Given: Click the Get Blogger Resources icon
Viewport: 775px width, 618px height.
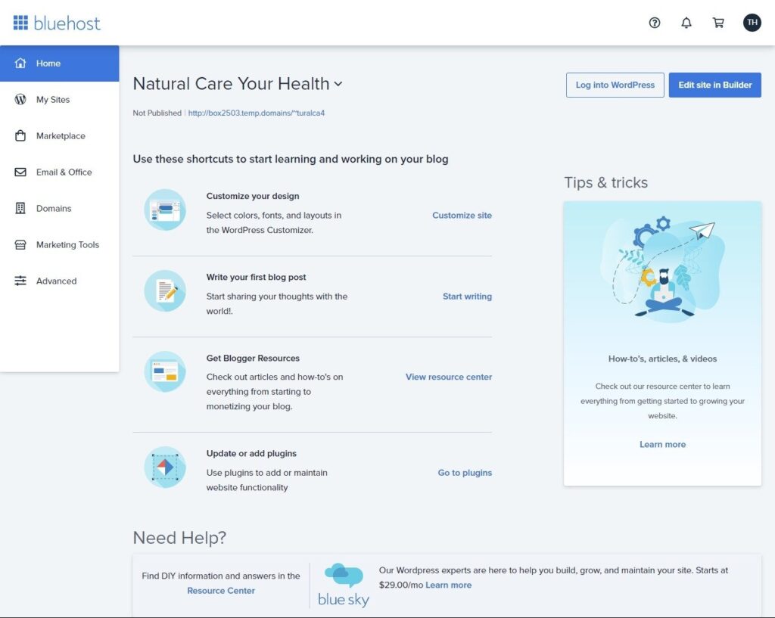Looking at the screenshot, I should click(165, 371).
